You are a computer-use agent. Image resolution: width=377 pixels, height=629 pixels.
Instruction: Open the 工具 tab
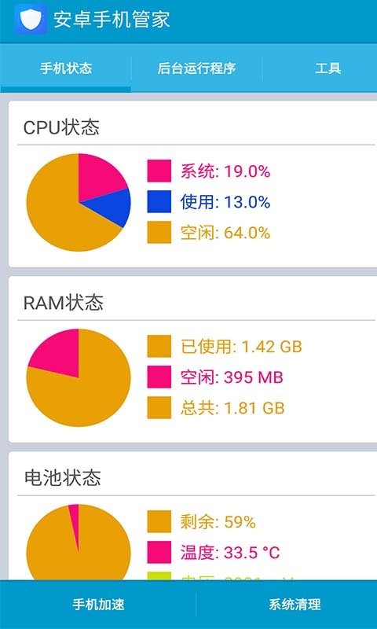tap(328, 68)
